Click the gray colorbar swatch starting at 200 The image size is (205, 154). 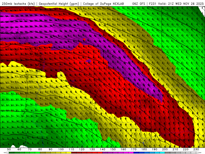168,152
